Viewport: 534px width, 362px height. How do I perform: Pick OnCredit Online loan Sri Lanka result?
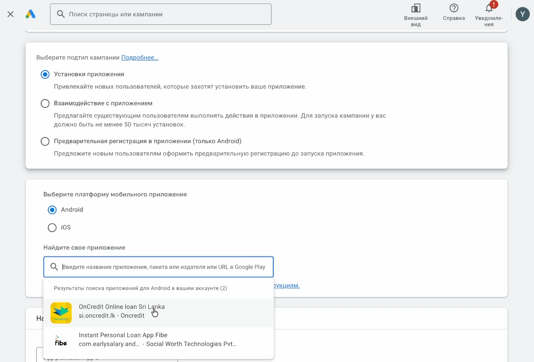click(122, 311)
